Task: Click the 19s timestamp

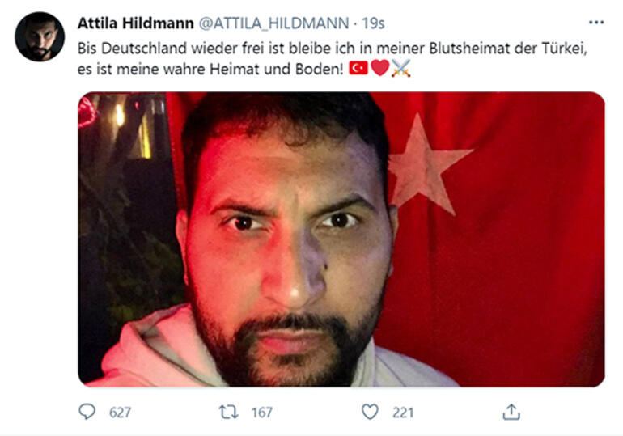Action: (x=373, y=23)
